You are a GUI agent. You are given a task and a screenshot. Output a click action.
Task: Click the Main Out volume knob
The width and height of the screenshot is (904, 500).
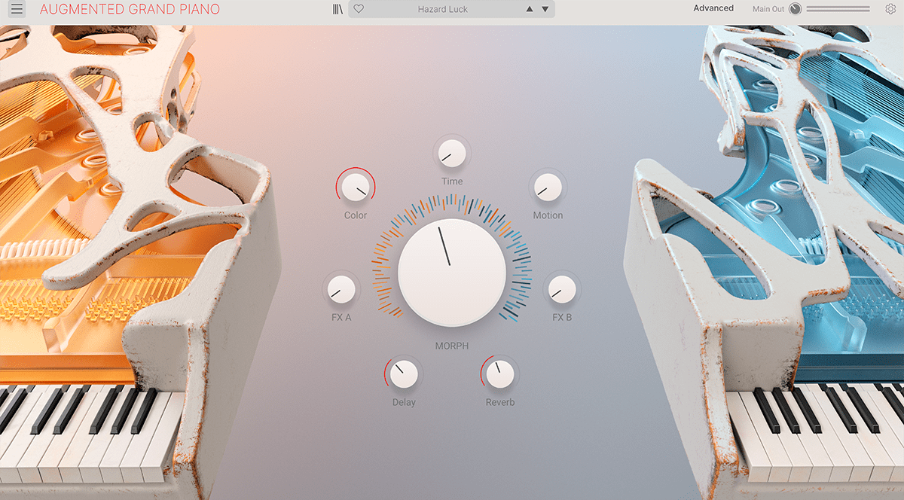795,9
